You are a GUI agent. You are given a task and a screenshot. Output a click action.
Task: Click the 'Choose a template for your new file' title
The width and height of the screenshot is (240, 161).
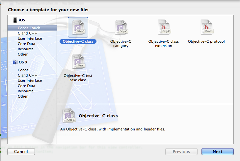tap(48, 10)
